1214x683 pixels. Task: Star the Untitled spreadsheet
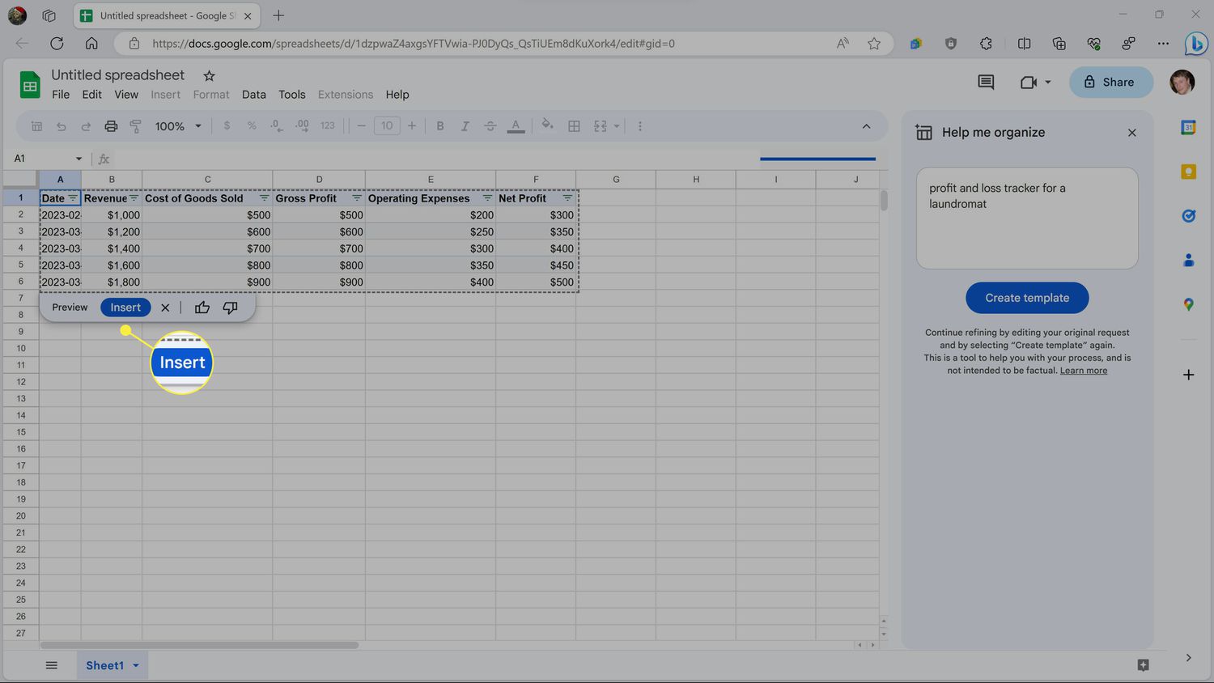pos(209,76)
